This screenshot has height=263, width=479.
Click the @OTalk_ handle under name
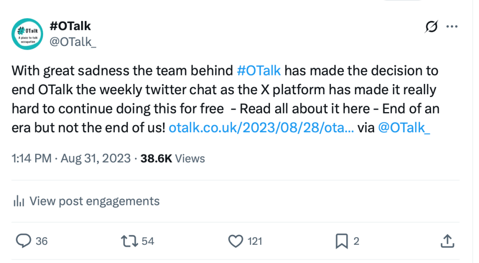(x=73, y=42)
